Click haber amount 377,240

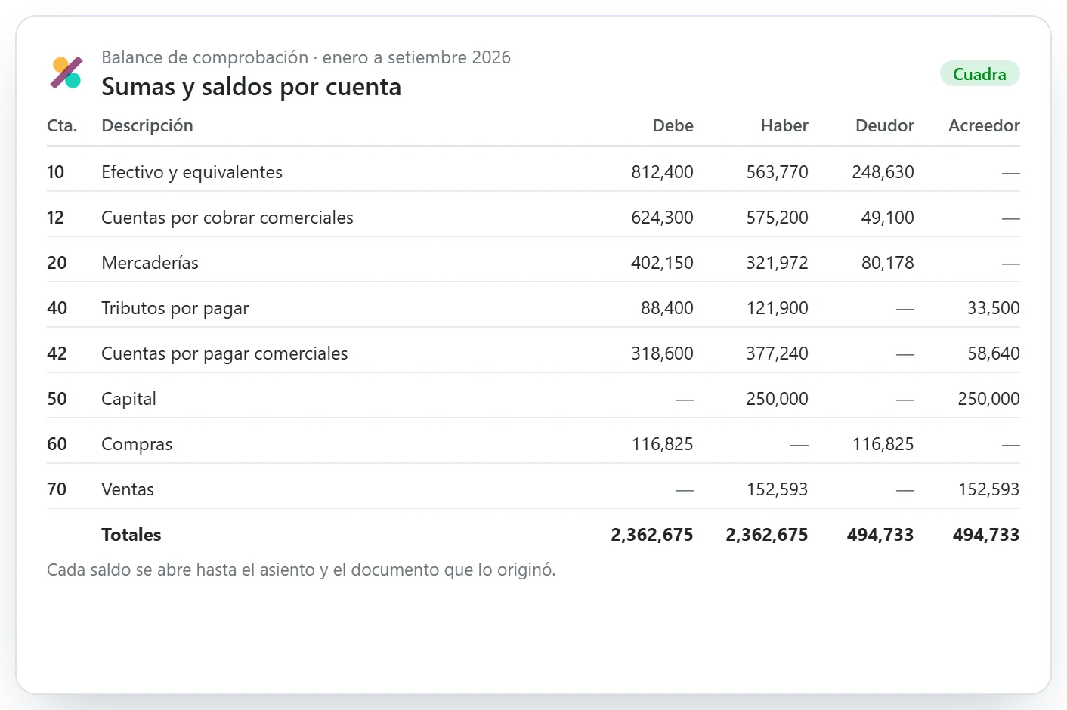pyautogui.click(x=777, y=353)
